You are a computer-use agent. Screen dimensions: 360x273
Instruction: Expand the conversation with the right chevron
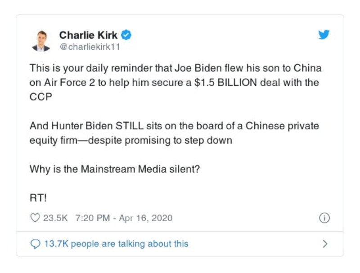(325, 244)
